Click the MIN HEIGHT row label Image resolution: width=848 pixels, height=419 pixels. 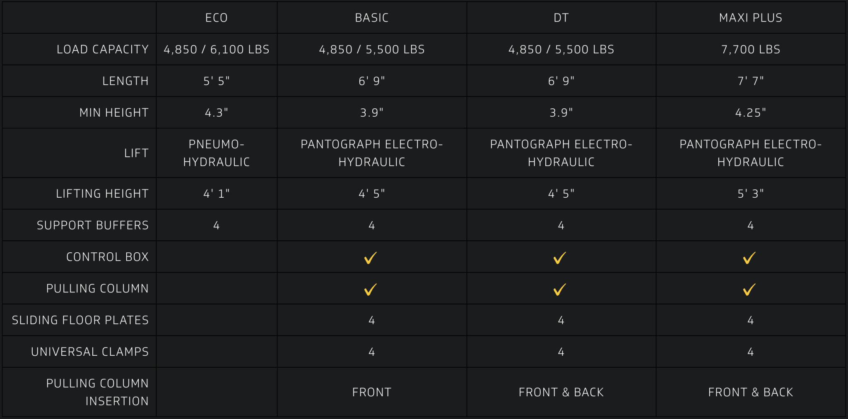(114, 113)
